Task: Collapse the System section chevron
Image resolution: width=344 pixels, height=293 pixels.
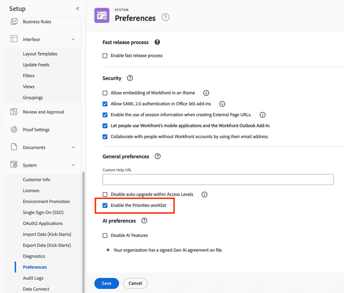Action: 73,165
